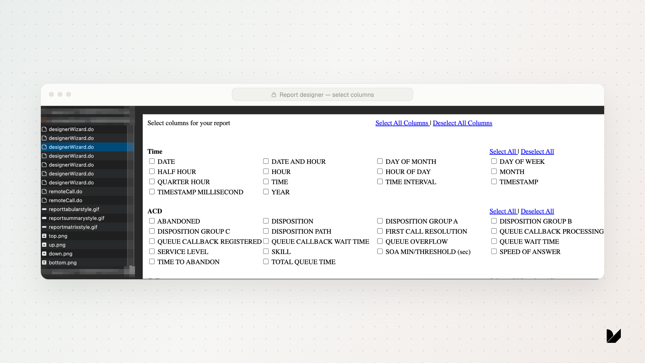The height and width of the screenshot is (363, 645).
Task: Check the MONTH checkbox
Action: (494, 171)
